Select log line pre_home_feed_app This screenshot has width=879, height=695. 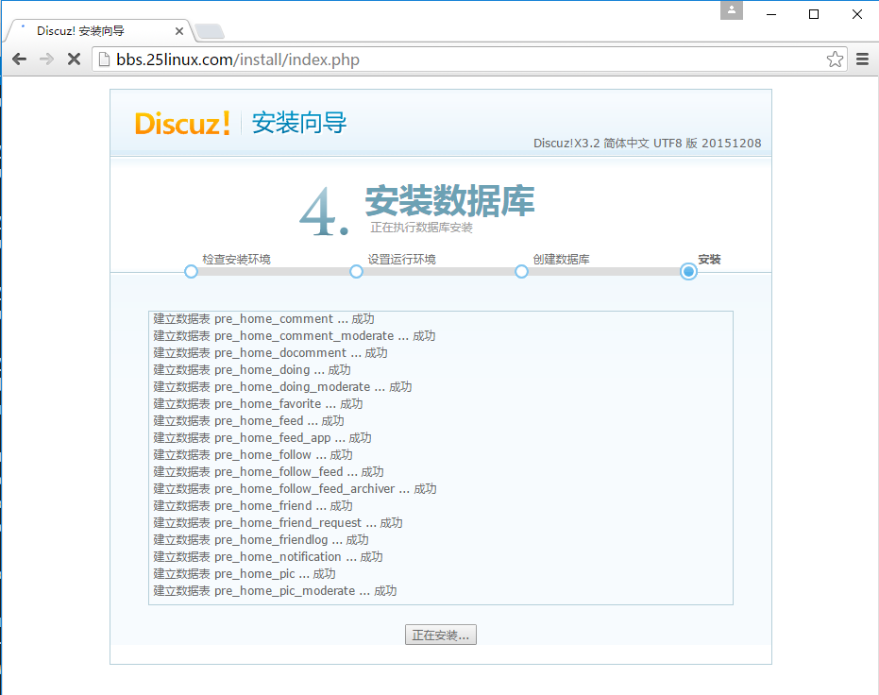pos(262,438)
